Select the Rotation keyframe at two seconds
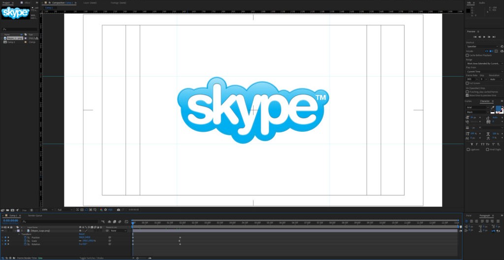The width and height of the screenshot is (504, 260). pyautogui.click(x=180, y=244)
